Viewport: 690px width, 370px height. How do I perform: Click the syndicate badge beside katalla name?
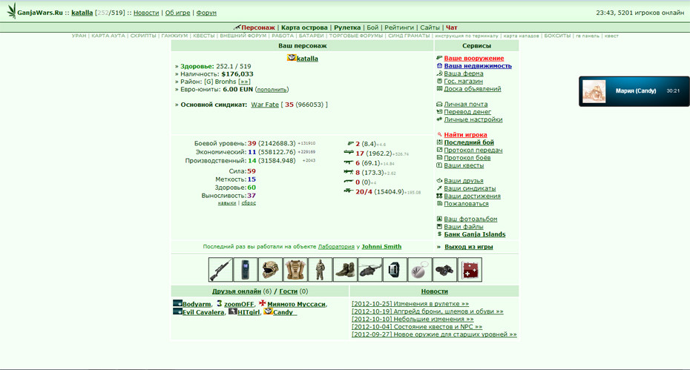(x=292, y=58)
